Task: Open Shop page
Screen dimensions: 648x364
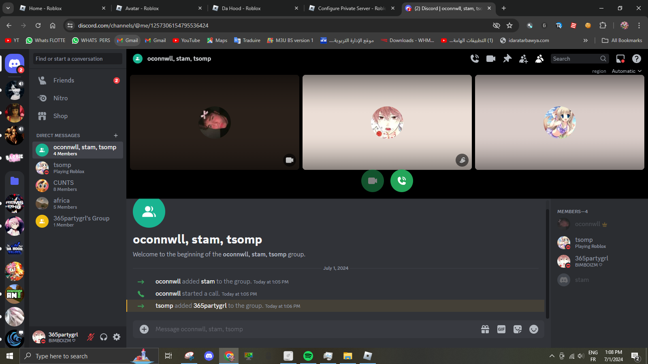Action: pyautogui.click(x=78, y=116)
